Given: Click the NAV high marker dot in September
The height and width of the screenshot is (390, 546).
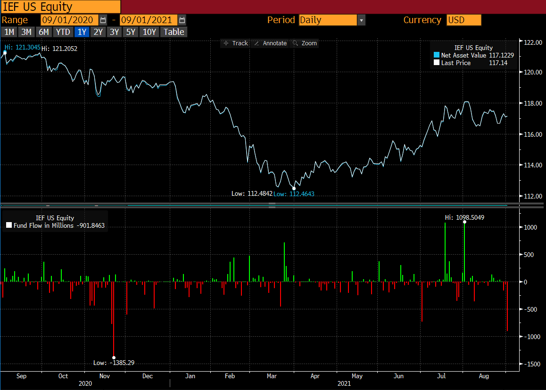Looking at the screenshot, I should click(5, 52).
